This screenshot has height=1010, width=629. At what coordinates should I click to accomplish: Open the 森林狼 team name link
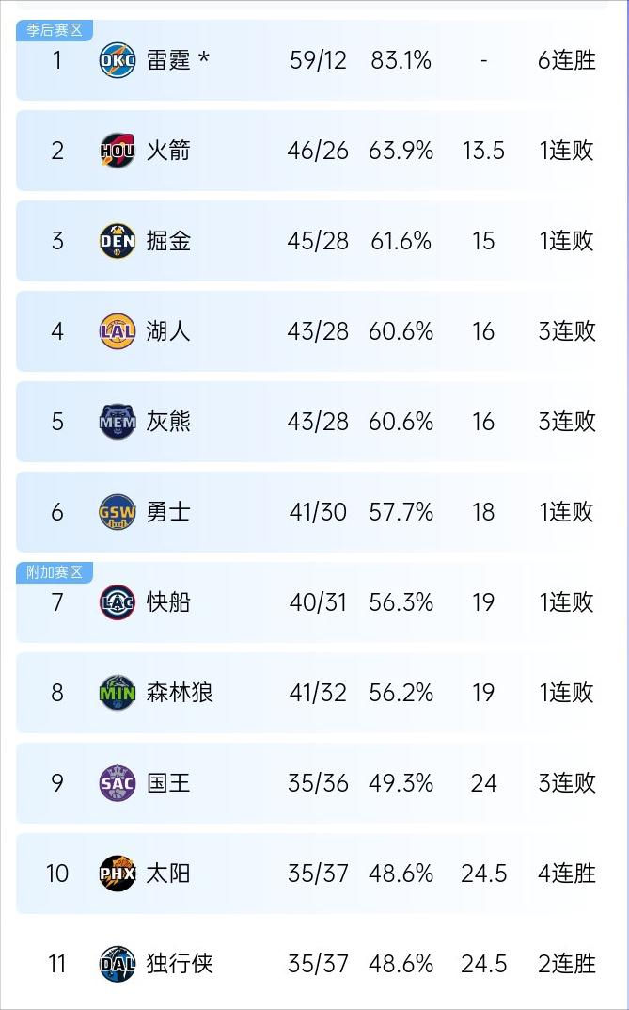180,693
